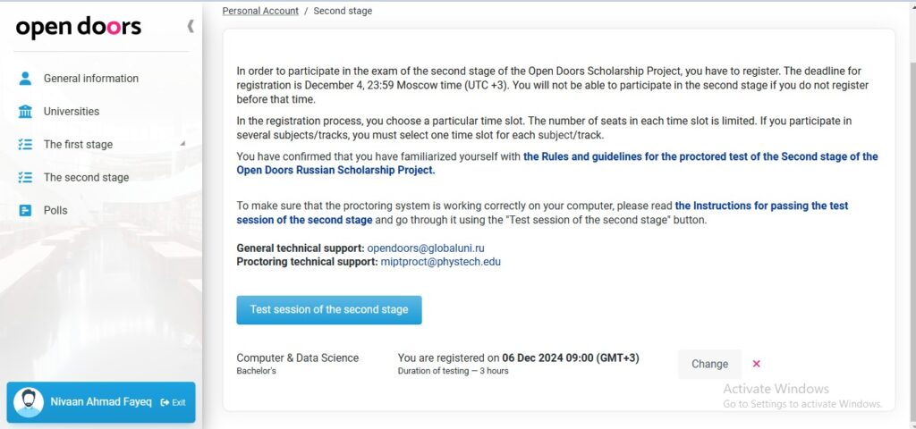Click the user avatar picture
The height and width of the screenshot is (429, 916).
click(x=28, y=403)
